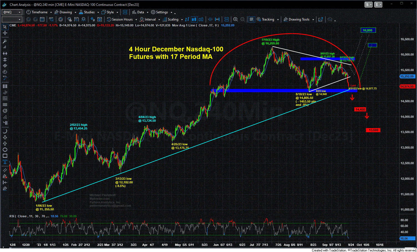Click the save chart icon in toolbar
The width and height of the screenshot is (417, 252).
tap(76, 19)
